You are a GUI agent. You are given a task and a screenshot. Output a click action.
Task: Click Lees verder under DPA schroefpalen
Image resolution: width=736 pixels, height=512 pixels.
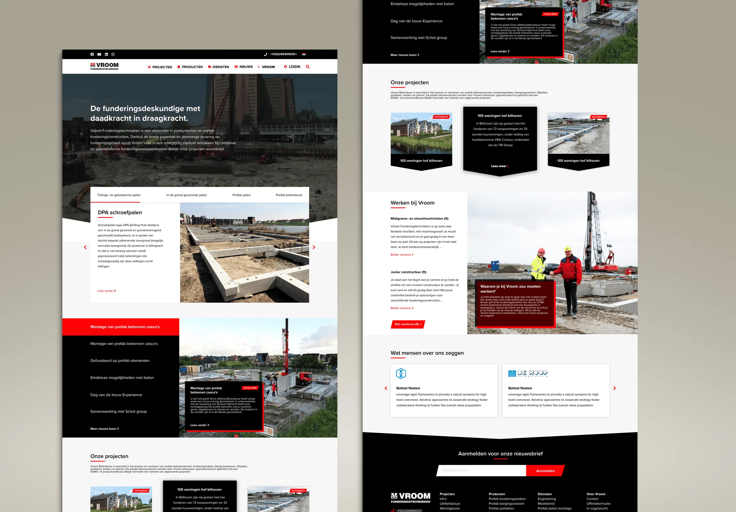[x=107, y=291]
